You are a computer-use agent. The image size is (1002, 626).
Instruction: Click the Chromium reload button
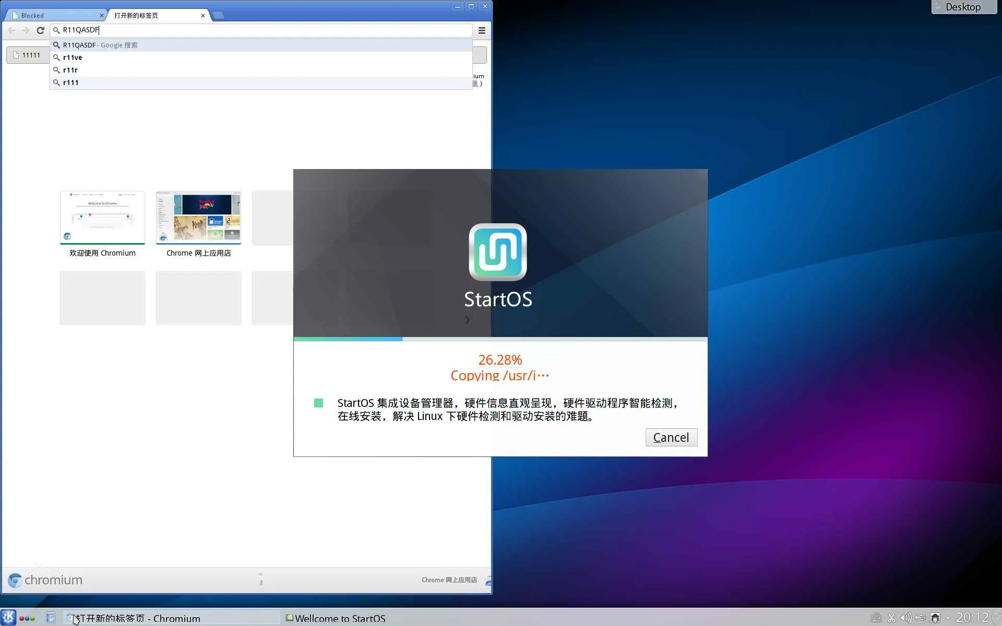click(40, 30)
